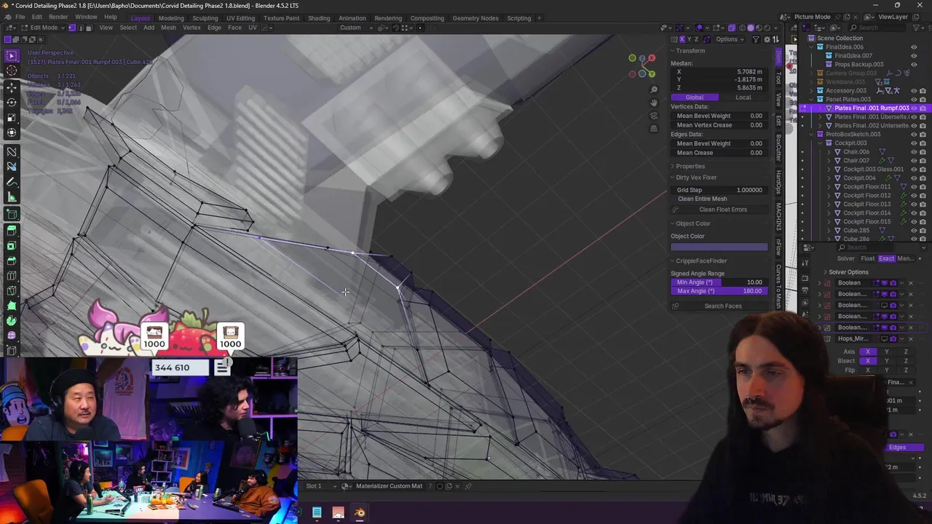Click the Median X value field
This screenshot has height=524, width=932.
pyautogui.click(x=720, y=72)
